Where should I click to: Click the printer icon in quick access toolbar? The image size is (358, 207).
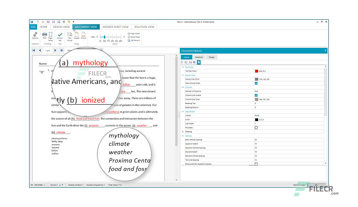[x=64, y=22]
